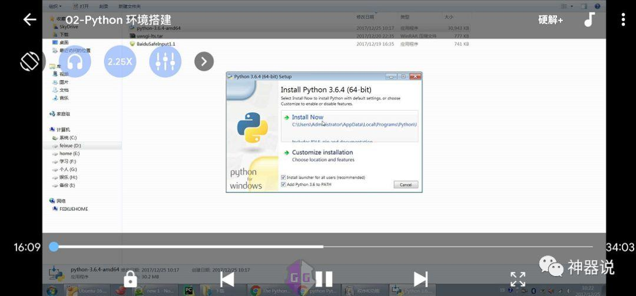Screen dimensions: 636x296
Task: Change the 2.25X playback speed
Action: point(120,62)
